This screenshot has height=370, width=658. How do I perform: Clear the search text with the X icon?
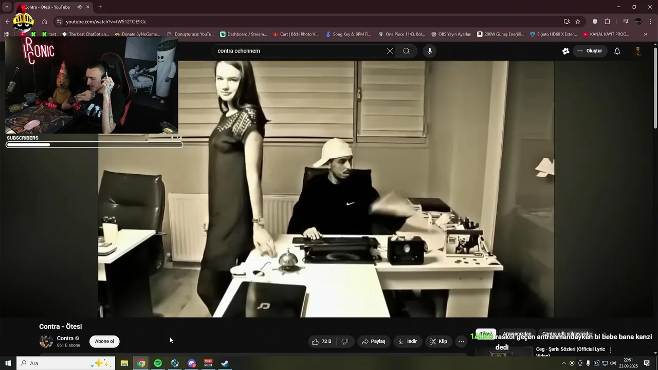click(390, 51)
